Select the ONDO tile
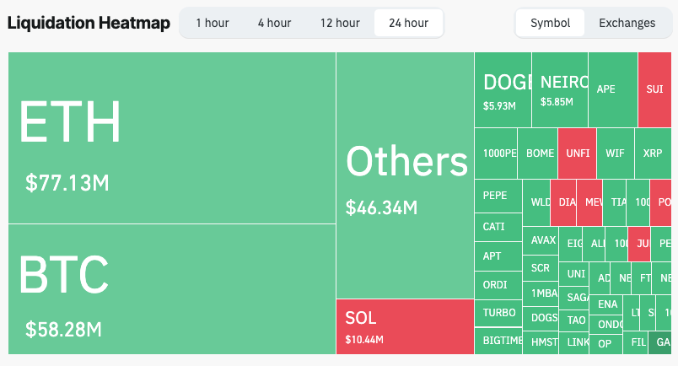The image size is (678, 366). (606, 324)
